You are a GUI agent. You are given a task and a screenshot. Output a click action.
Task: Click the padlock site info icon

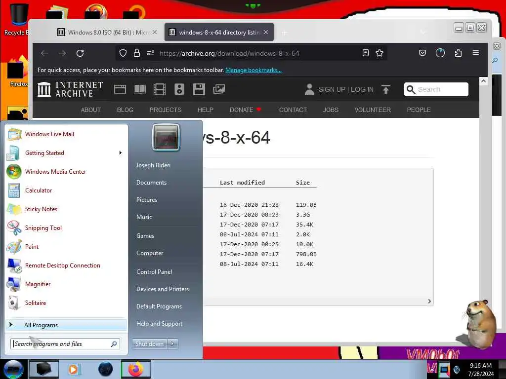point(137,53)
